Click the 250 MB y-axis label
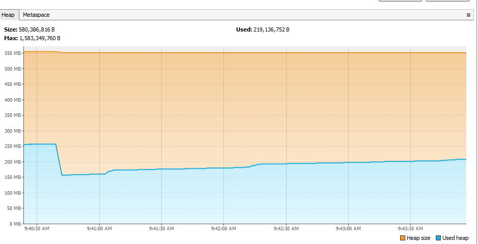This screenshot has width=478, height=244. point(12,146)
